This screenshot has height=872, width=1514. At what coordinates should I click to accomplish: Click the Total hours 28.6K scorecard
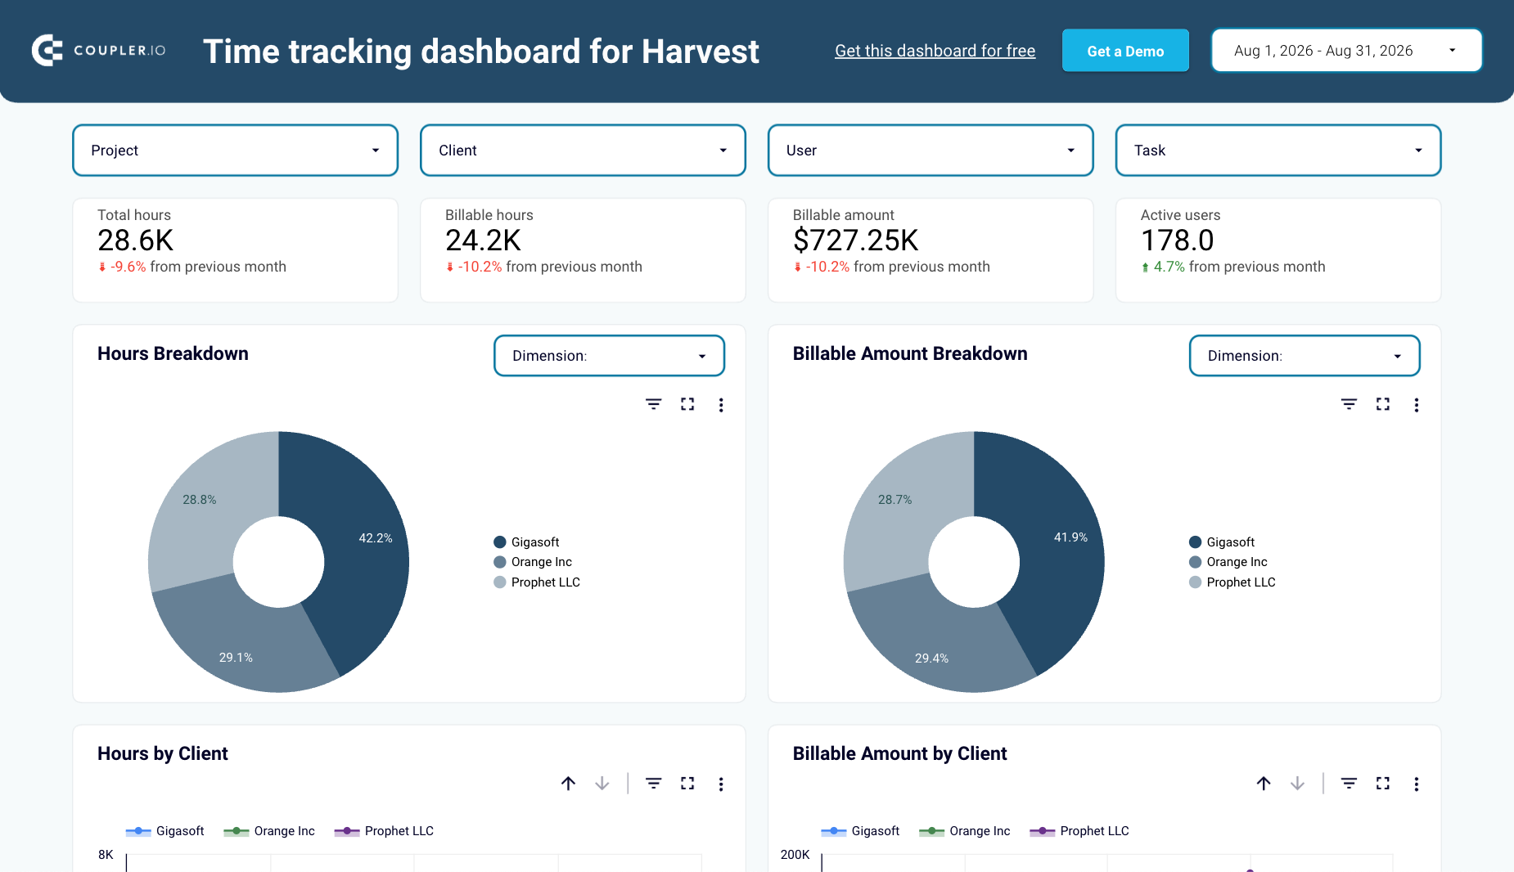236,250
